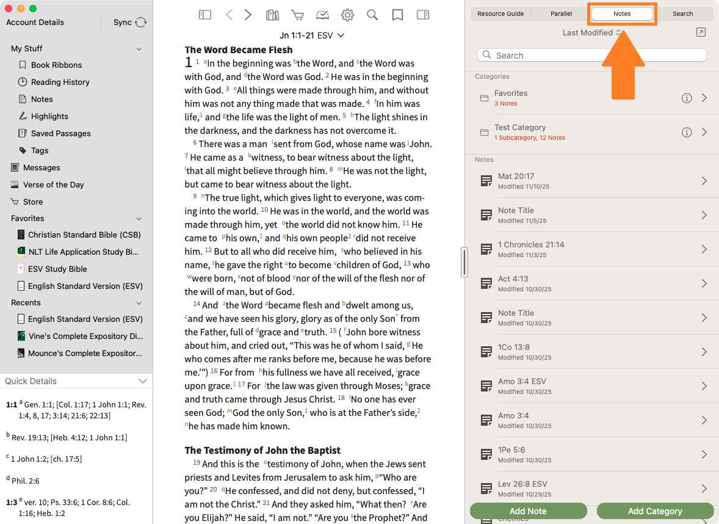
Task: Add a bookmark ribbon from toolbar
Action: point(397,15)
